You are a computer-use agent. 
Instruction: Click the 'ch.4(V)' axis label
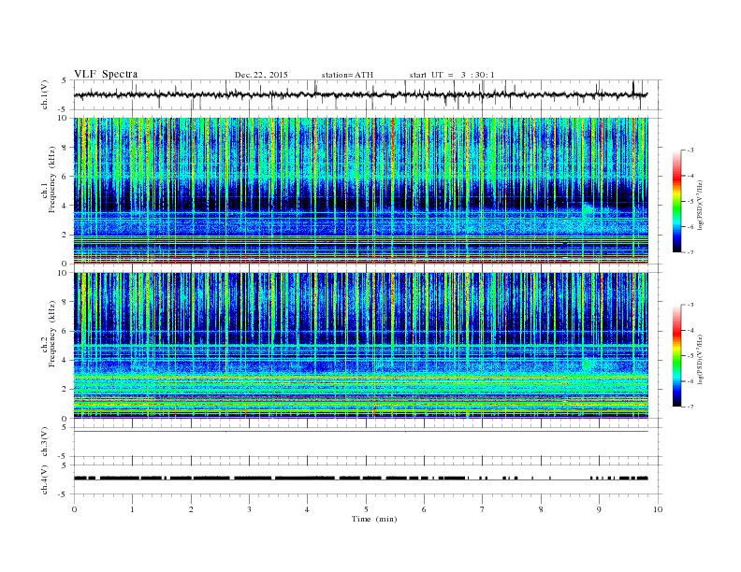tap(45, 479)
